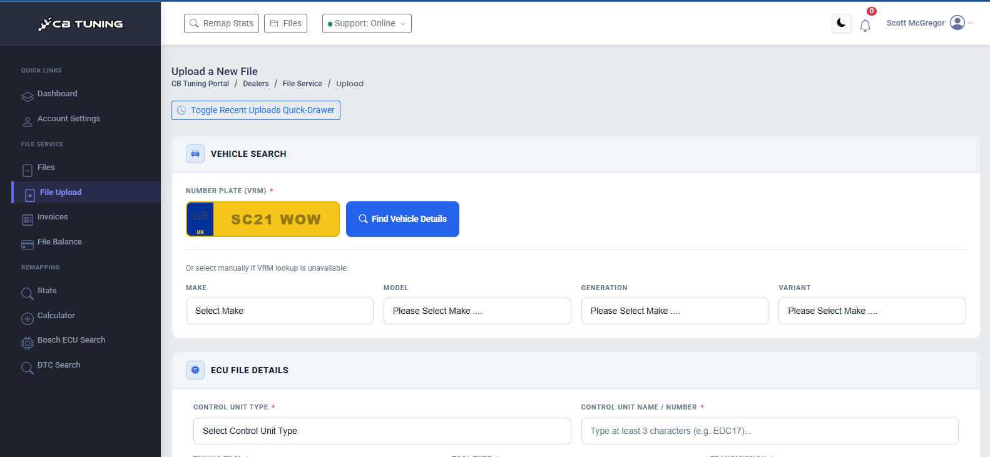The height and width of the screenshot is (457, 990).
Task: Click the Invoices list icon
Action: click(x=28, y=219)
